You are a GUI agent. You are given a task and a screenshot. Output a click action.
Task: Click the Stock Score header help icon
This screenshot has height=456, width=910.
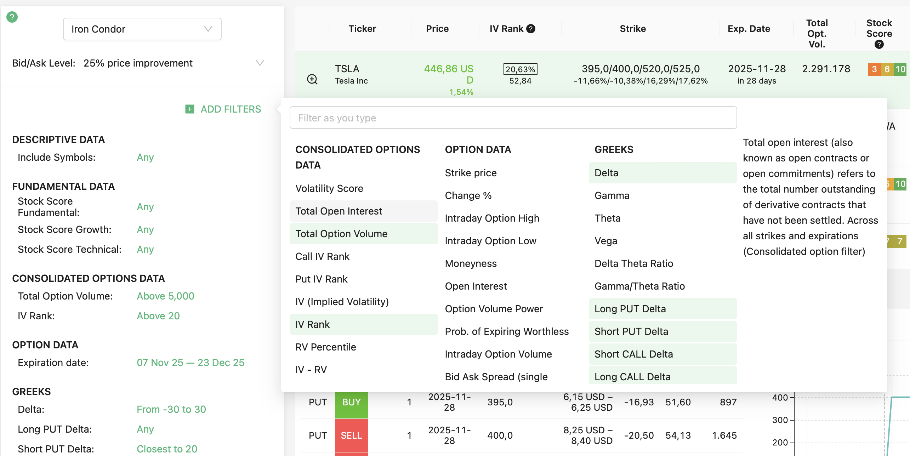click(879, 44)
